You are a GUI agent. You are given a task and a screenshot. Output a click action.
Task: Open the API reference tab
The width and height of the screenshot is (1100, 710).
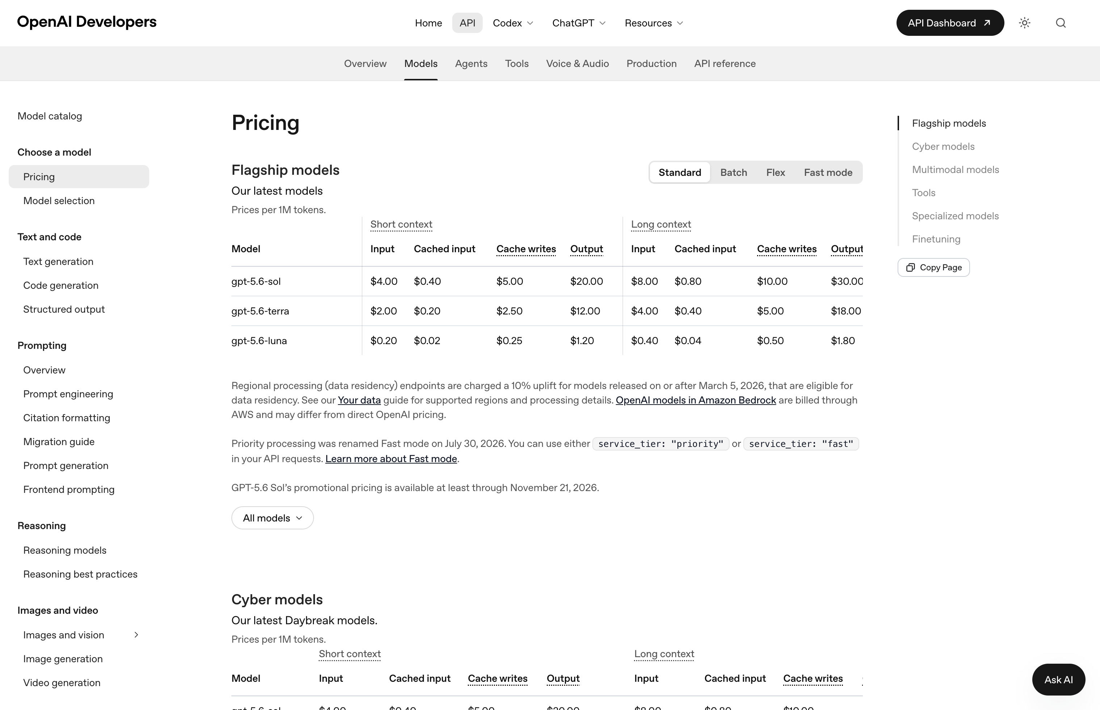point(725,64)
